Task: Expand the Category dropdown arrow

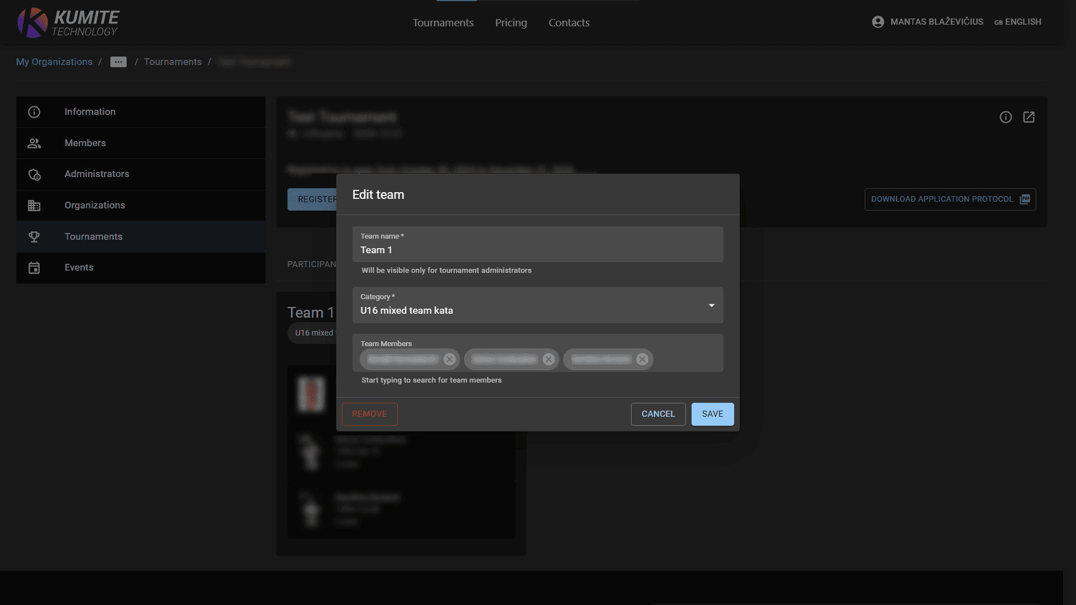Action: 711,305
